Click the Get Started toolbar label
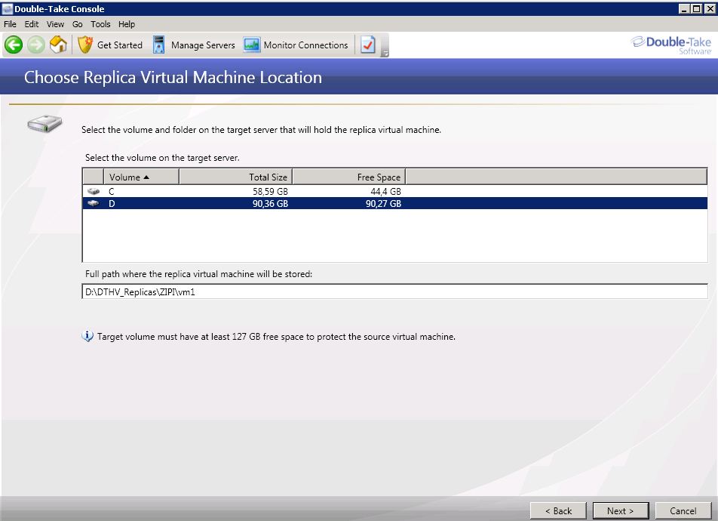 click(120, 45)
